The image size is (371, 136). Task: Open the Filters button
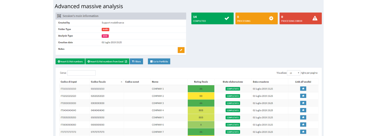136,61
